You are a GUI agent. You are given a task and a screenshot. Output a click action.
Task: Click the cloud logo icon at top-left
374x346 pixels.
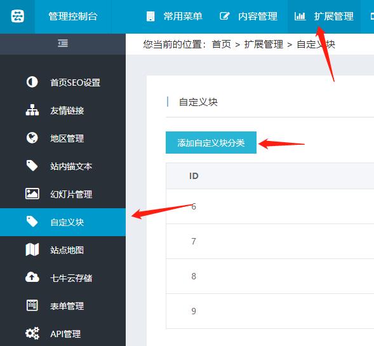coord(17,17)
